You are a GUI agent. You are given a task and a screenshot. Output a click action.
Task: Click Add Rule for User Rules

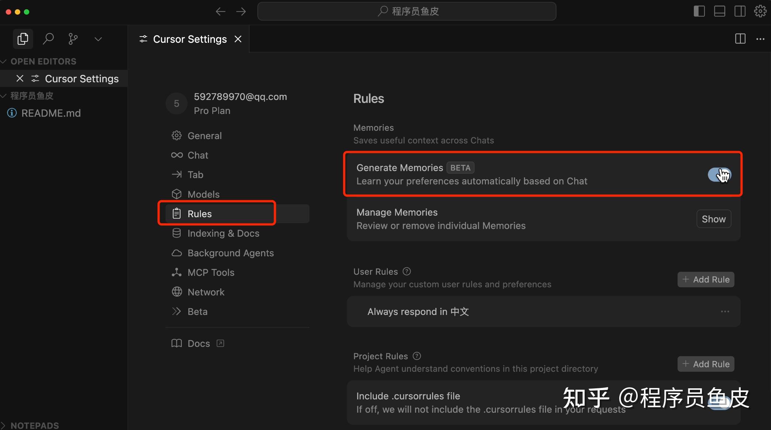pyautogui.click(x=706, y=280)
